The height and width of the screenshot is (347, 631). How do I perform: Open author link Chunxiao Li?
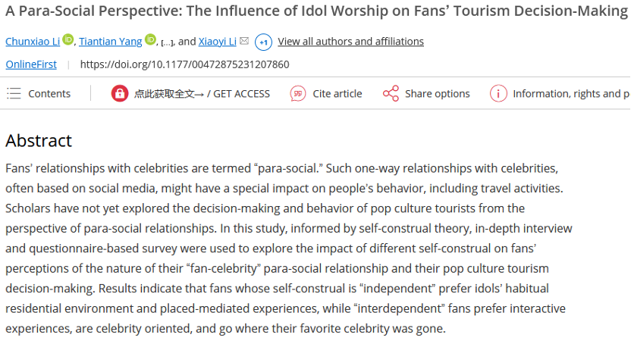[33, 42]
